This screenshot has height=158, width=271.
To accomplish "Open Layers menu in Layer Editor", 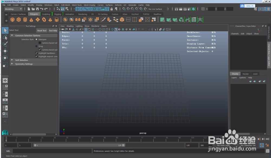I will (x=234, y=78).
